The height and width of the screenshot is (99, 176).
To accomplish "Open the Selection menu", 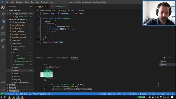I will click(x=19, y=2).
